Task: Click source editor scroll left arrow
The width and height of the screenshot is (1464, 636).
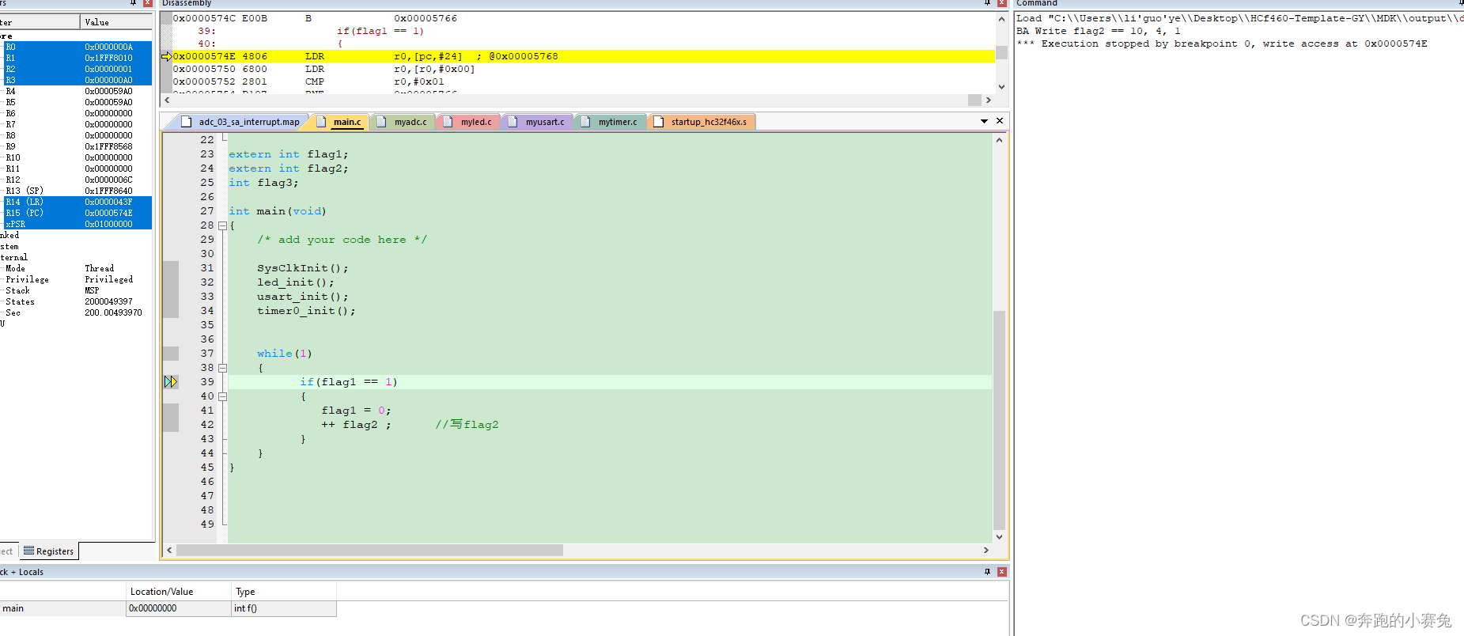Action: click(x=169, y=550)
